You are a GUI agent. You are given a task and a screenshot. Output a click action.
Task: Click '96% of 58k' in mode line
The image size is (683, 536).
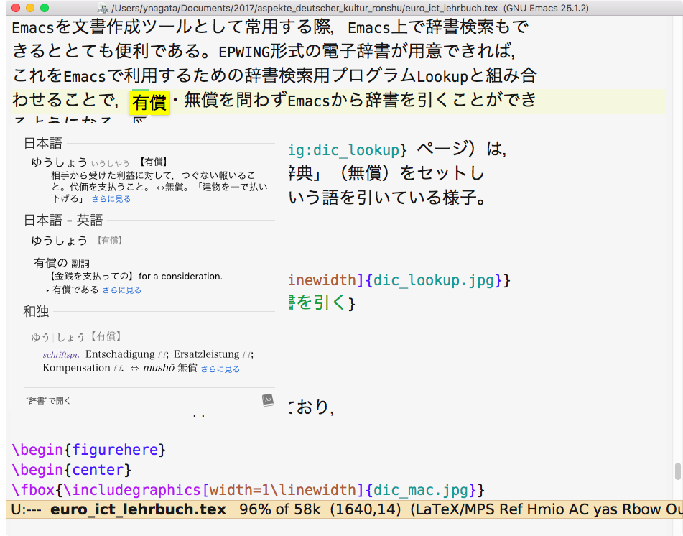(280, 509)
